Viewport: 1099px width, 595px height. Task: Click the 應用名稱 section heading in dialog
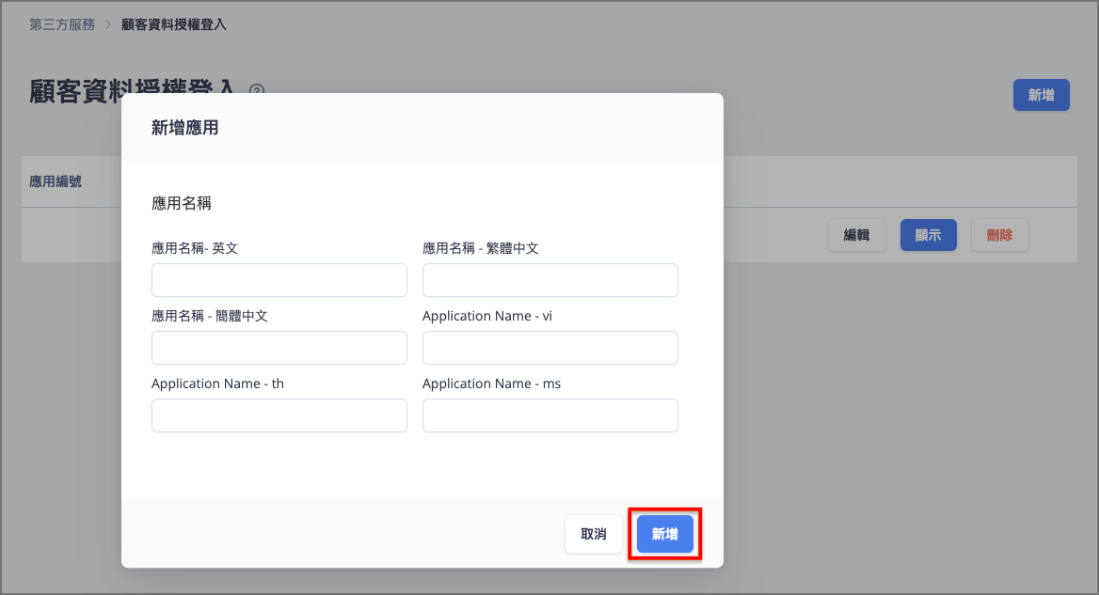click(182, 204)
